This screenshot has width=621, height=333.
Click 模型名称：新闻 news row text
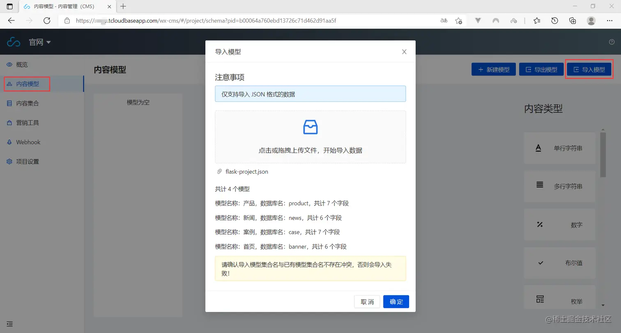coord(278,218)
